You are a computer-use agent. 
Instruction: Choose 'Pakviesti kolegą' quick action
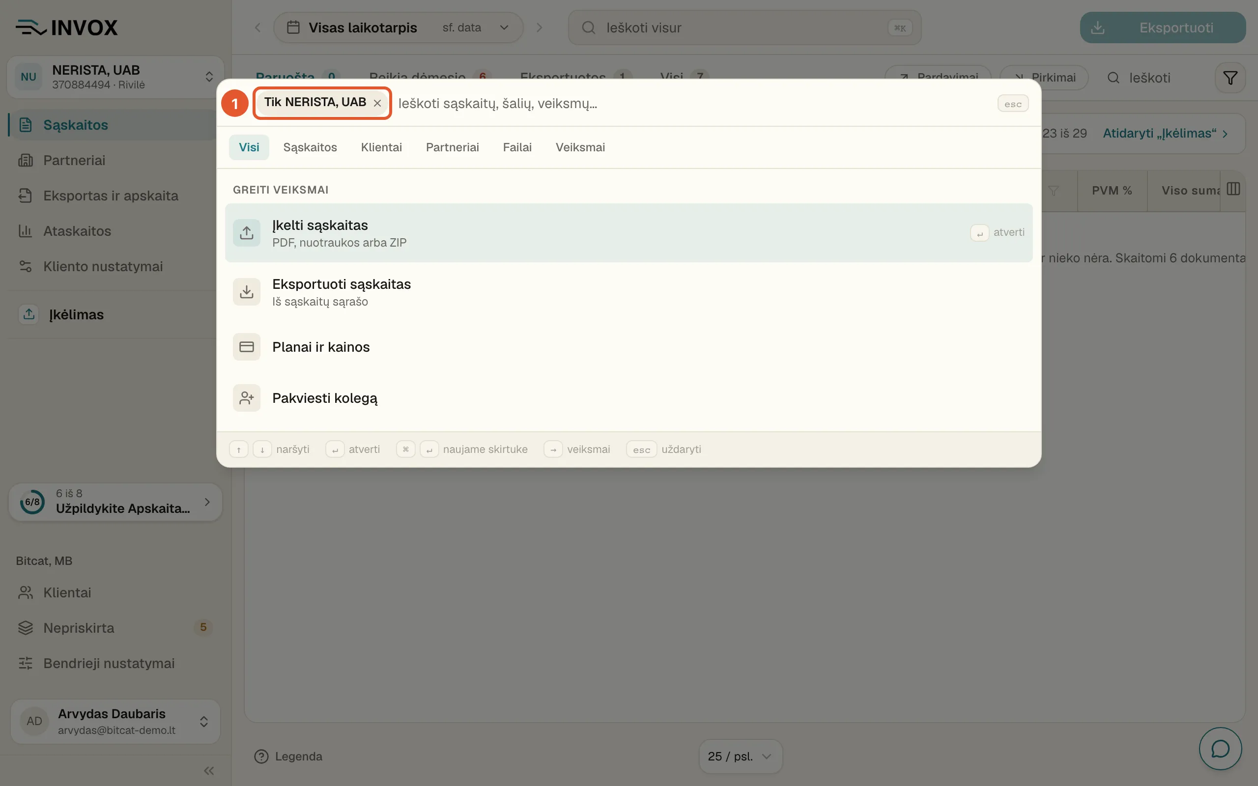tap(629, 398)
